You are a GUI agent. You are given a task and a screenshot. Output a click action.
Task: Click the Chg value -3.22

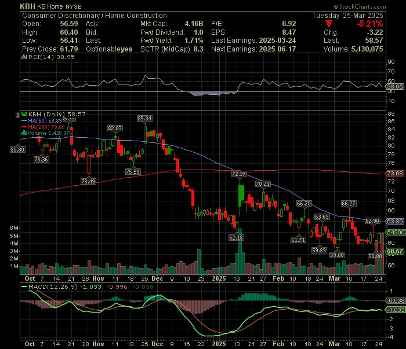coord(375,32)
